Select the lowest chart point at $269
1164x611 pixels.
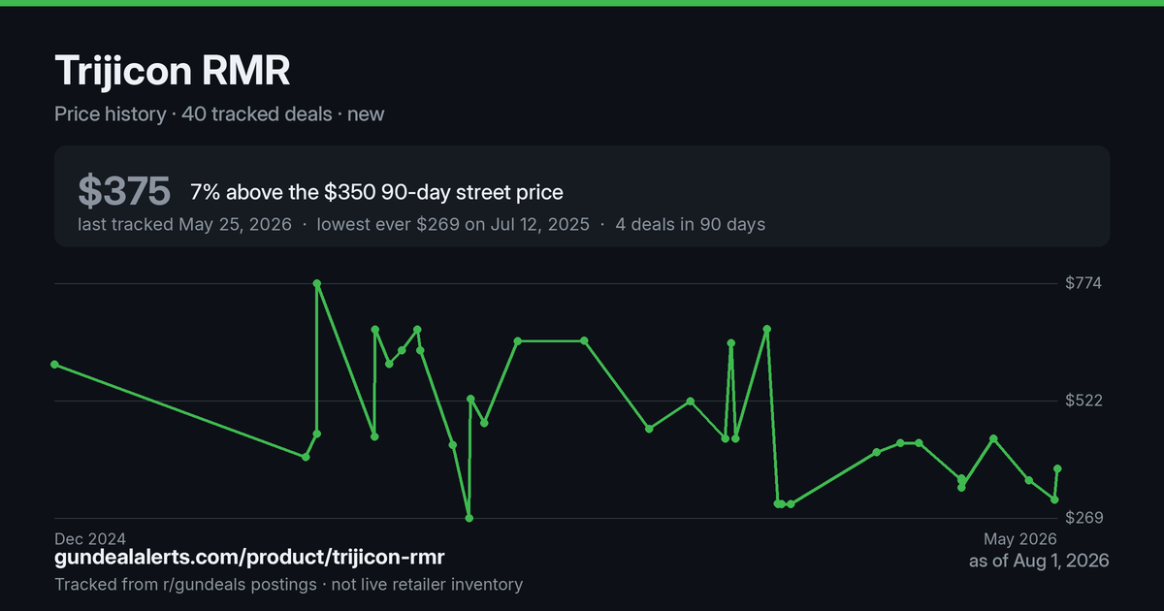tap(469, 518)
